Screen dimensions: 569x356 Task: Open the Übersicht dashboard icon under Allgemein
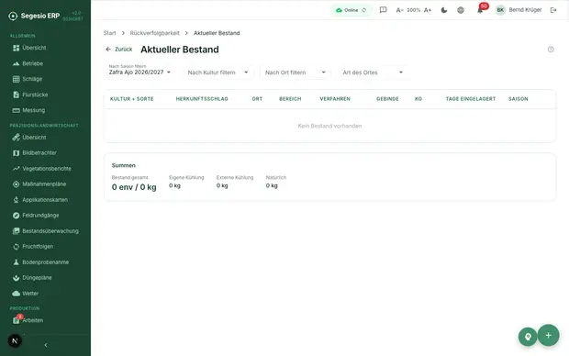pyautogui.click(x=16, y=48)
